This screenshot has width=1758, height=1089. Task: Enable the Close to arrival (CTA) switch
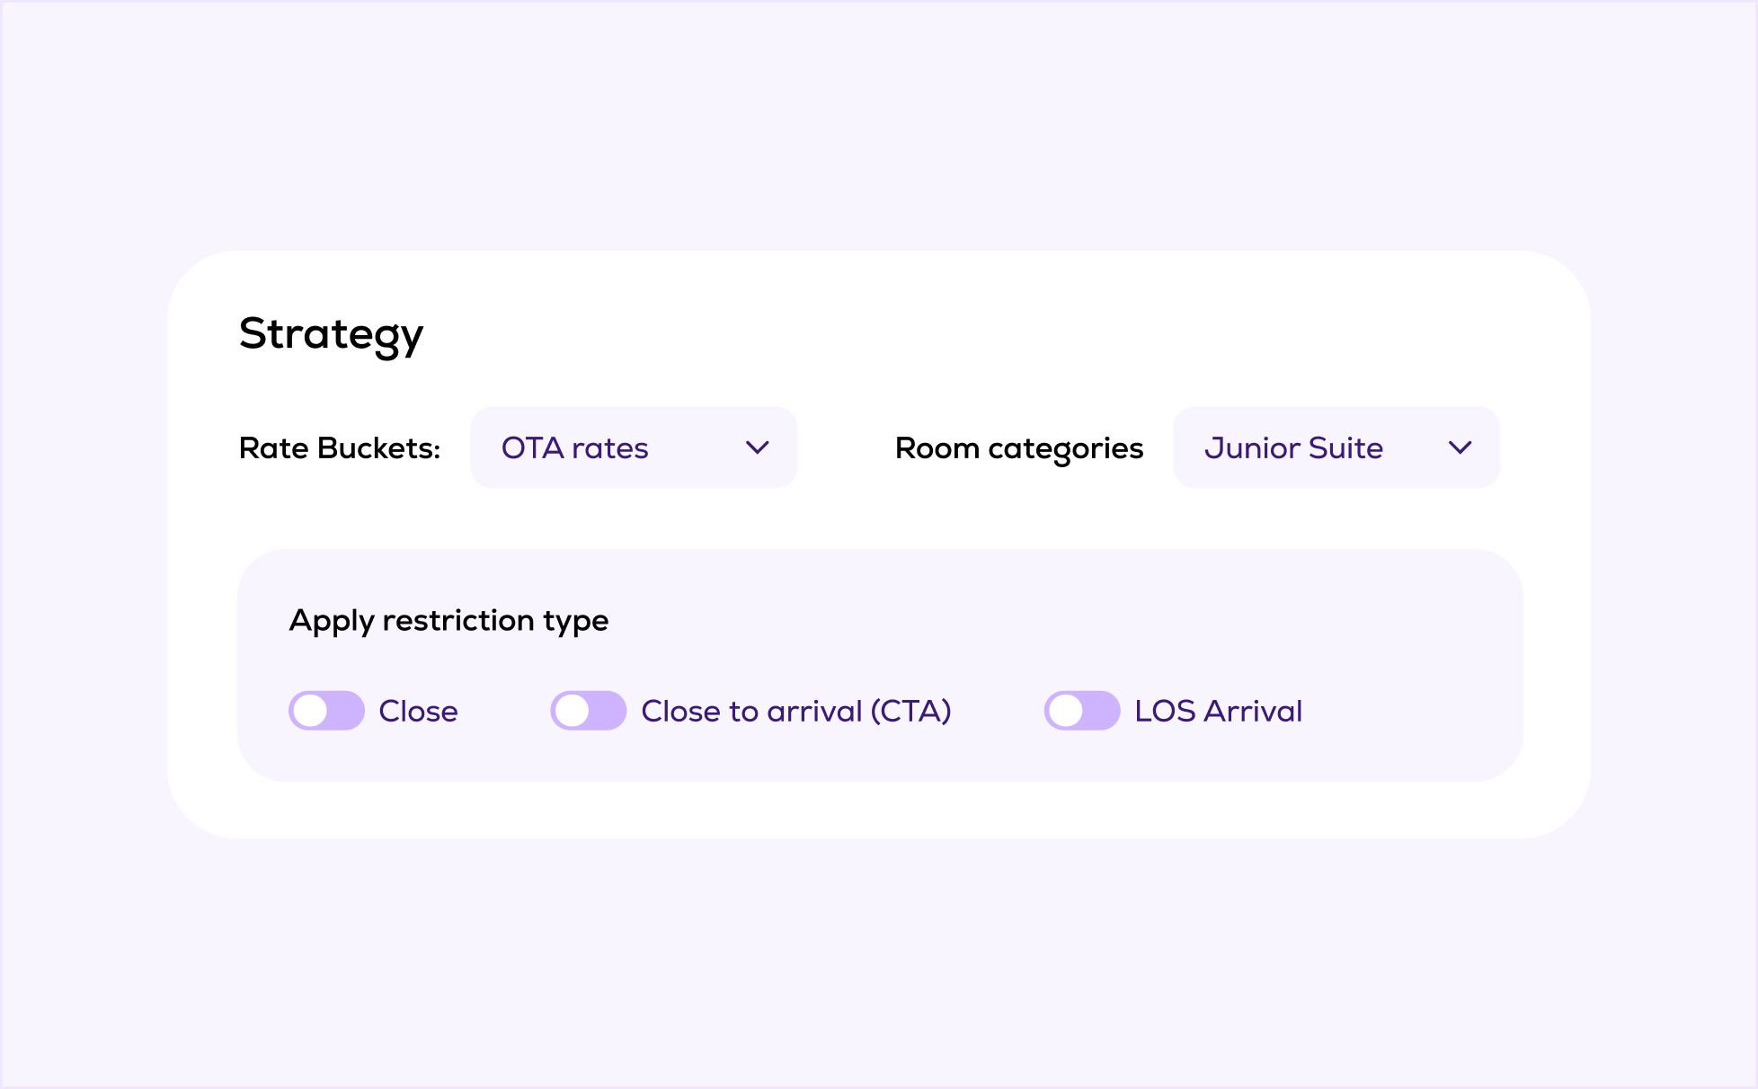click(x=589, y=711)
